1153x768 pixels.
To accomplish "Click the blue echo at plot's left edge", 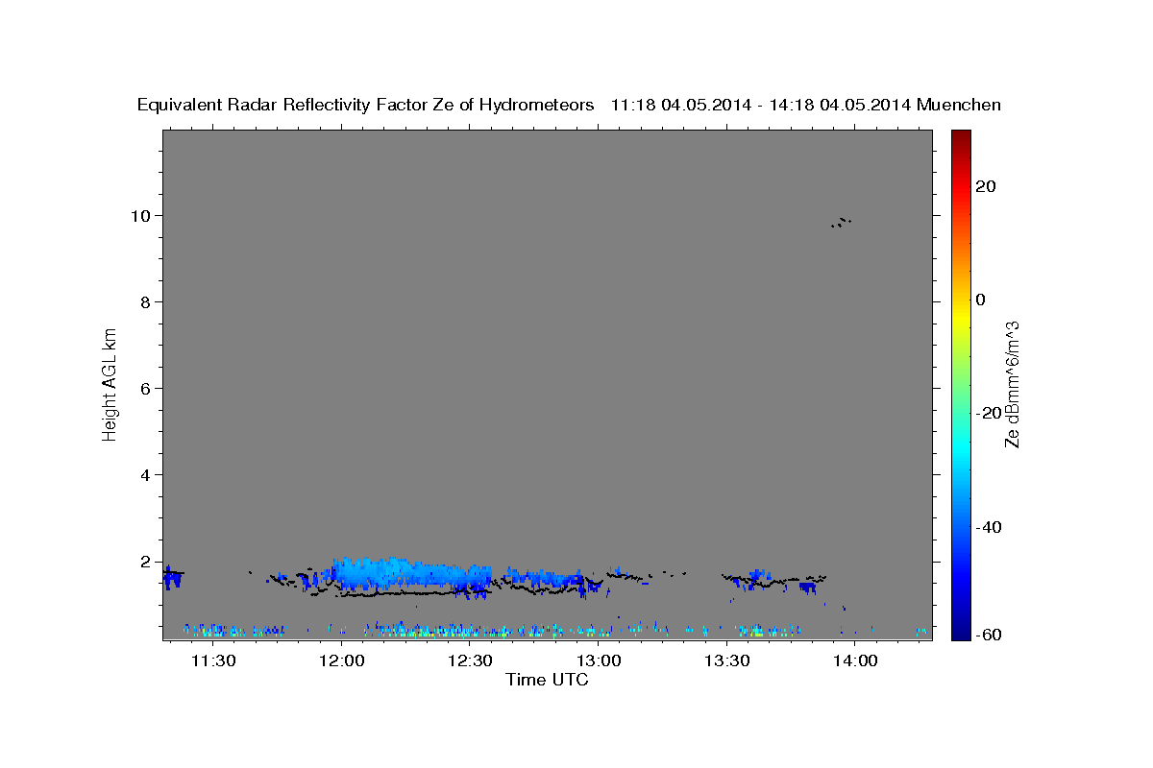I will click(x=173, y=577).
